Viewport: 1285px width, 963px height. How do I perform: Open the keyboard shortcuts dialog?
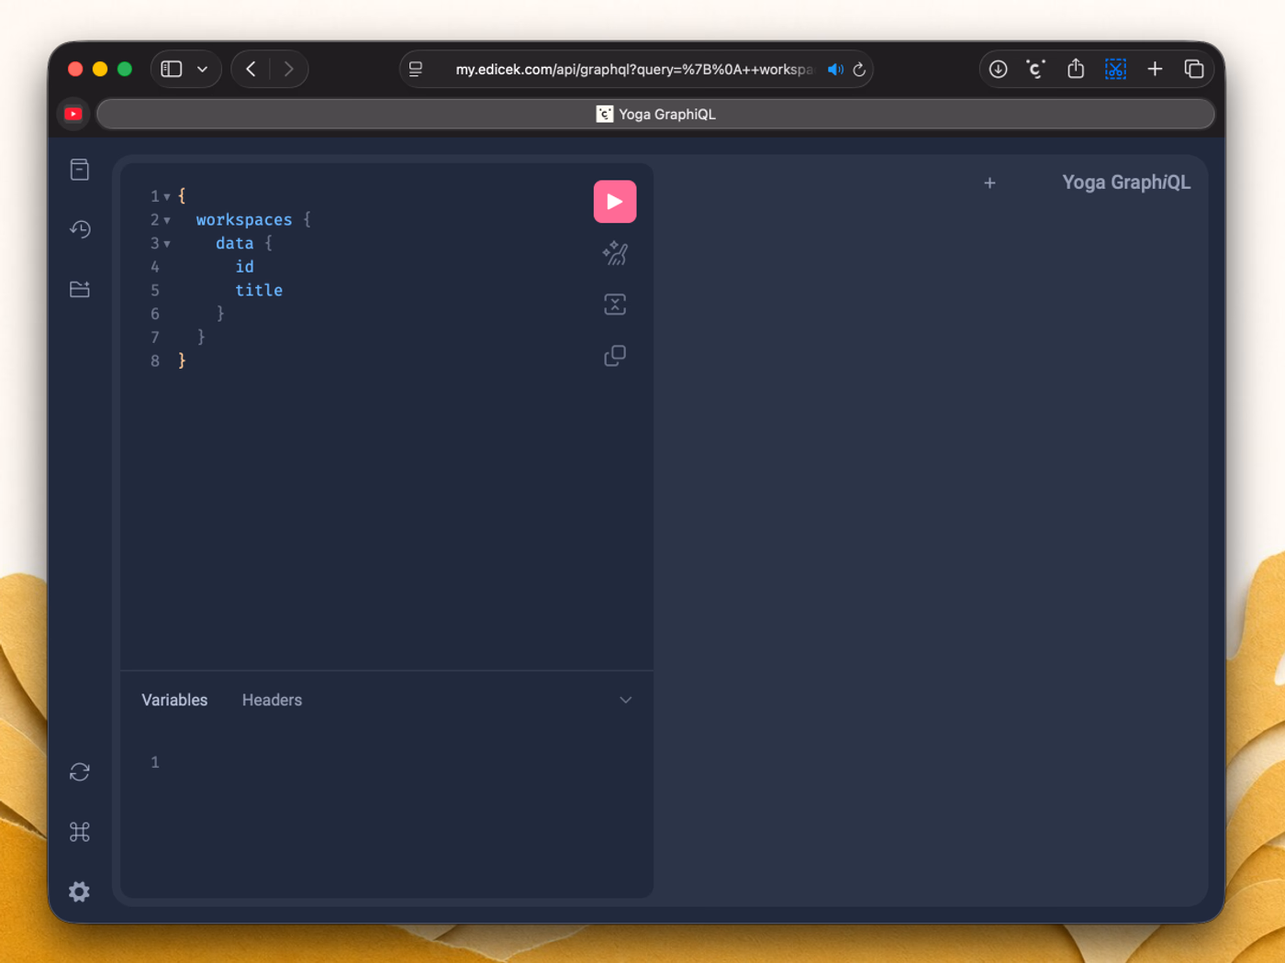tap(80, 832)
